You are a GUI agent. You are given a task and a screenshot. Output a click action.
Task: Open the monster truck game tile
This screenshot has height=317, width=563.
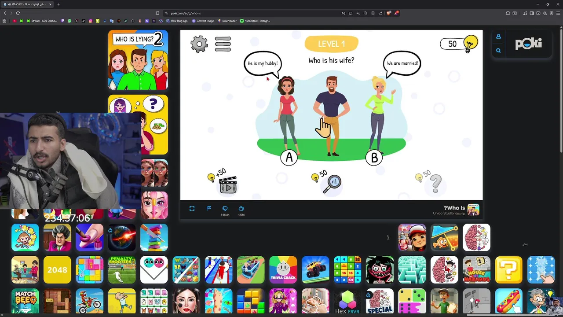coord(315,269)
